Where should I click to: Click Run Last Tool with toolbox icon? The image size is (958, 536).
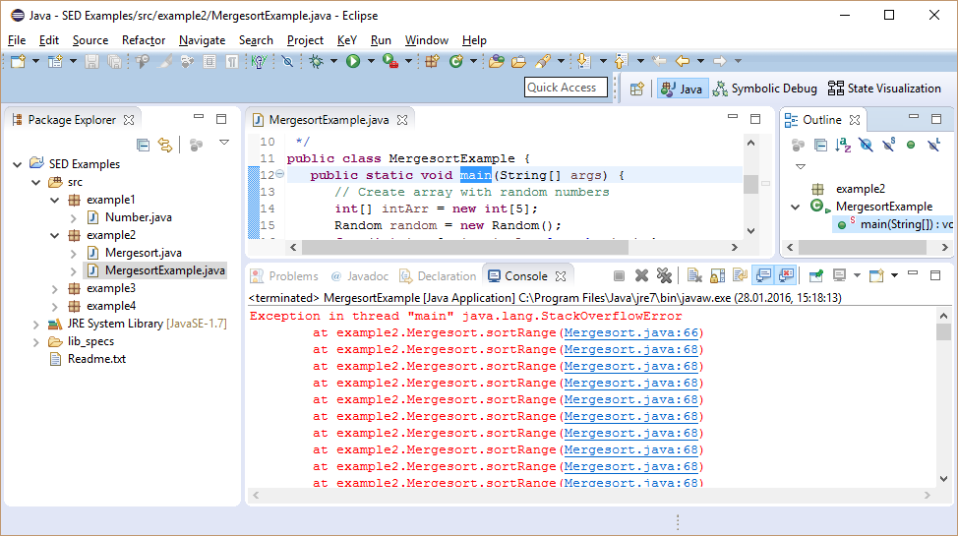click(x=390, y=61)
